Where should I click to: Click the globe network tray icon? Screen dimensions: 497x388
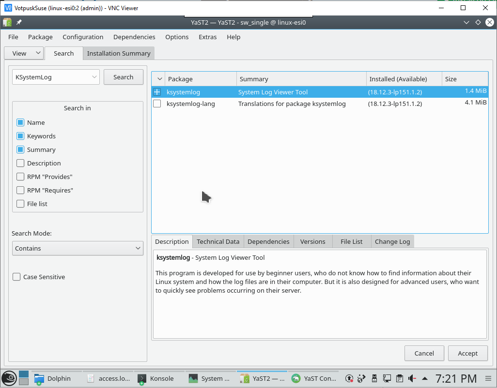pos(361,378)
